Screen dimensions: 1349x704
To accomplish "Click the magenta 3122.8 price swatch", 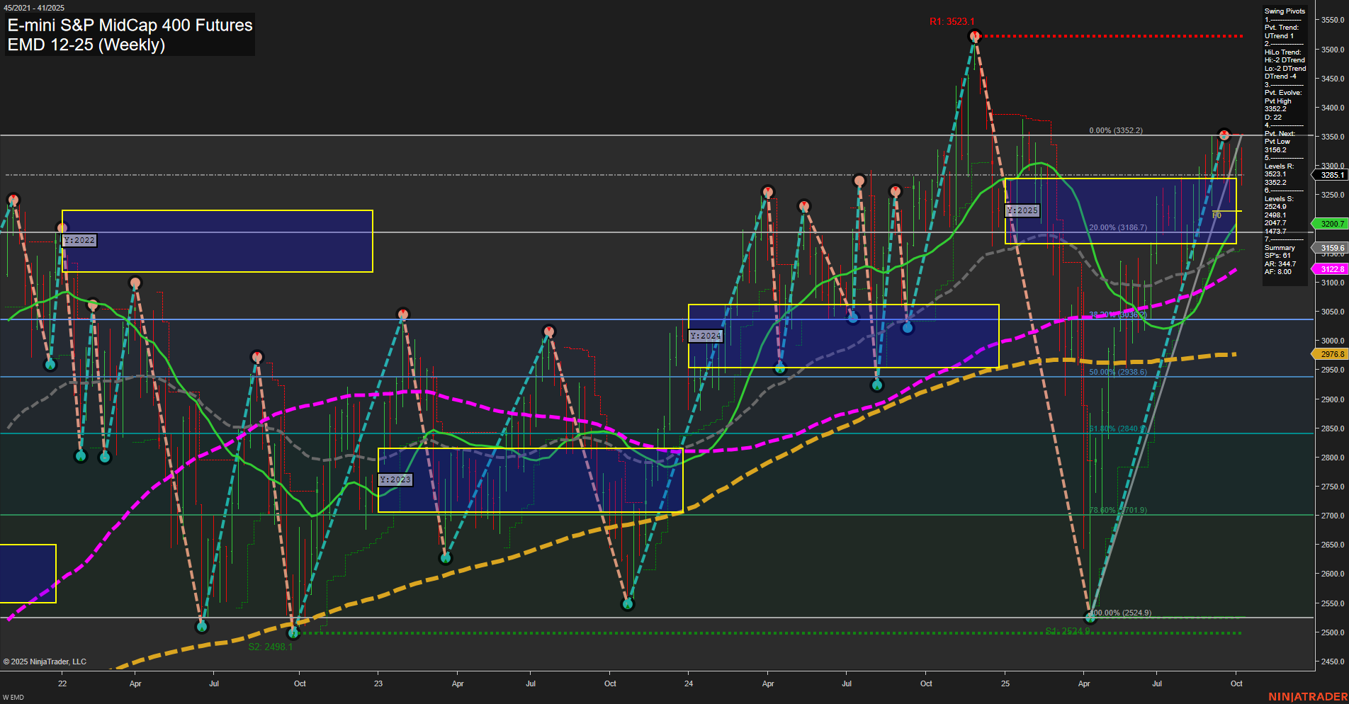I will coord(1331,269).
